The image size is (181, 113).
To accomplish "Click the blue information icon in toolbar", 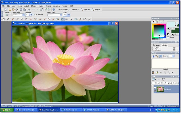I will pyautogui.click(x=54, y=9).
